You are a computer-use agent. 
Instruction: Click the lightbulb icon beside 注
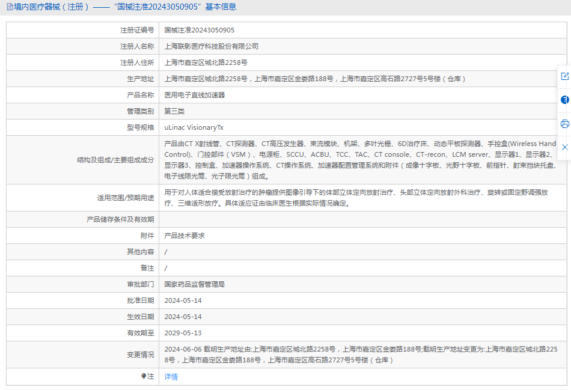tap(144, 376)
